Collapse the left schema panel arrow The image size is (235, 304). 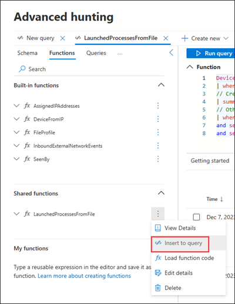(x=172, y=52)
